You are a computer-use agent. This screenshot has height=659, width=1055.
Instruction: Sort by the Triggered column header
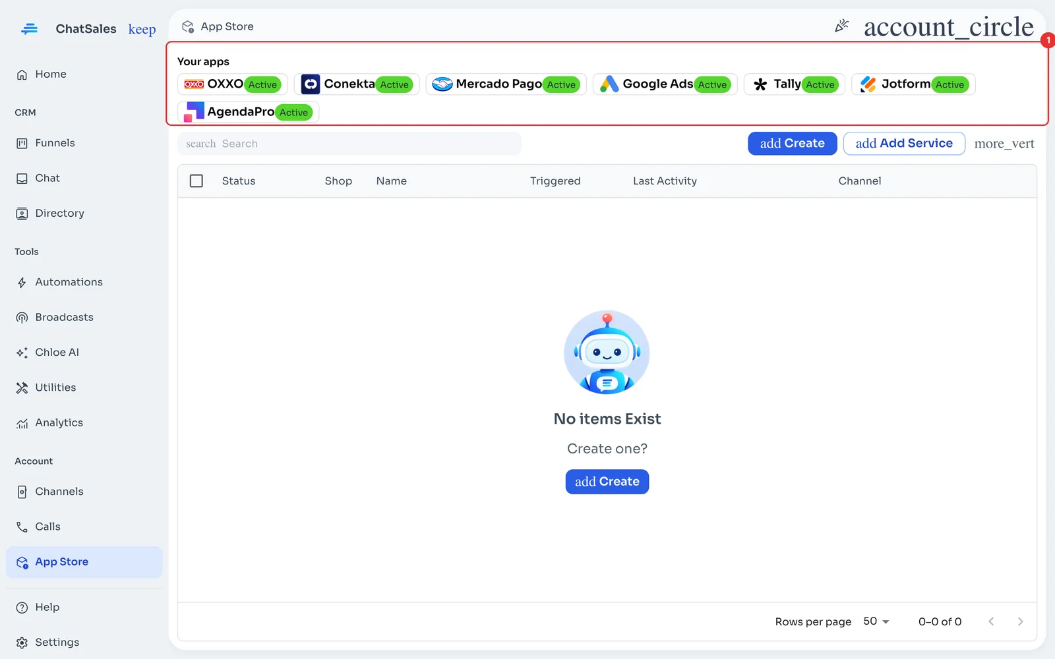[x=555, y=181]
